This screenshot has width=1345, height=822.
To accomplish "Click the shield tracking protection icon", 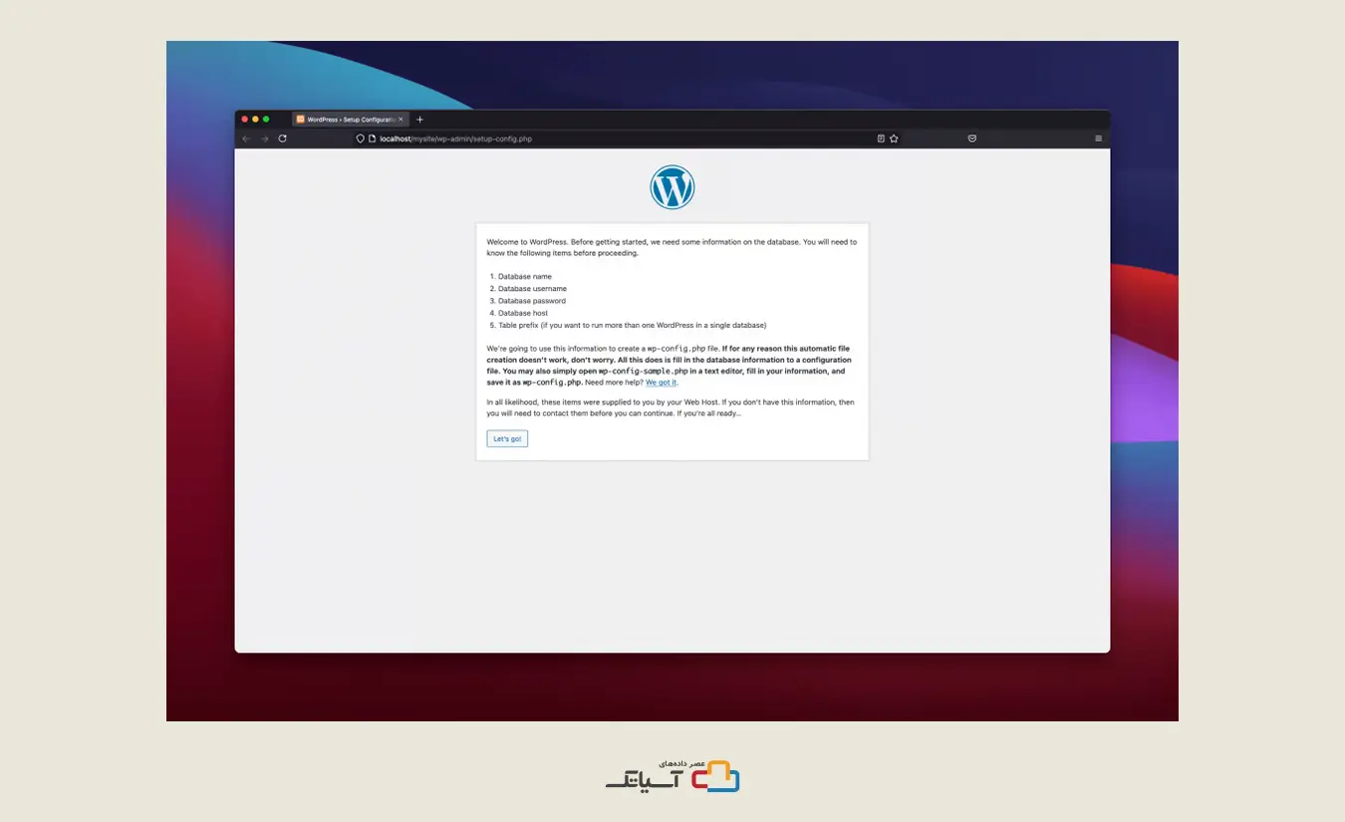I will tap(361, 138).
